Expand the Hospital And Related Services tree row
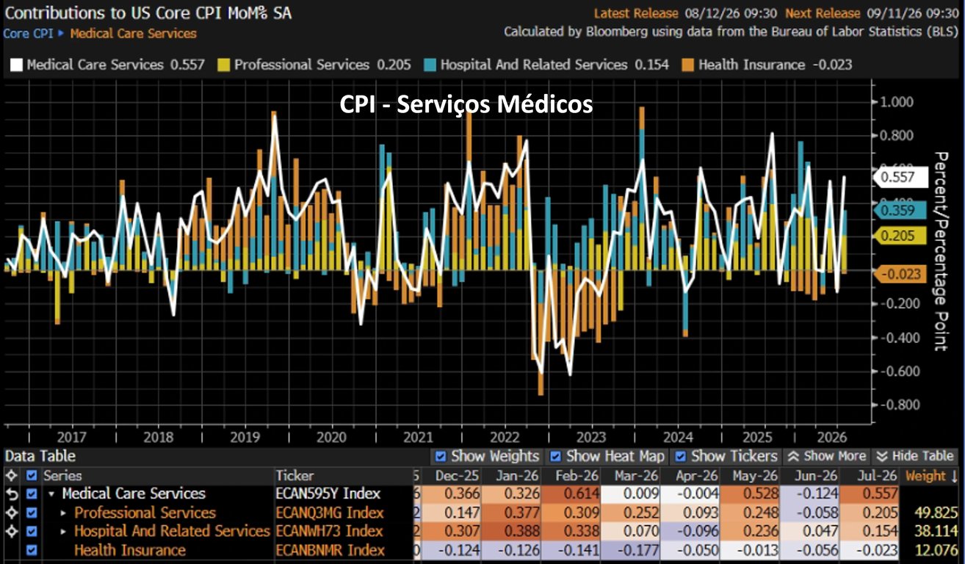 64,531
